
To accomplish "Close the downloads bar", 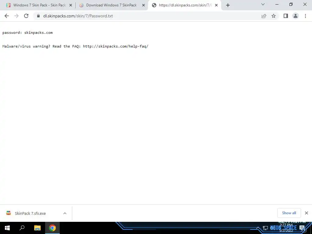I will (307, 213).
